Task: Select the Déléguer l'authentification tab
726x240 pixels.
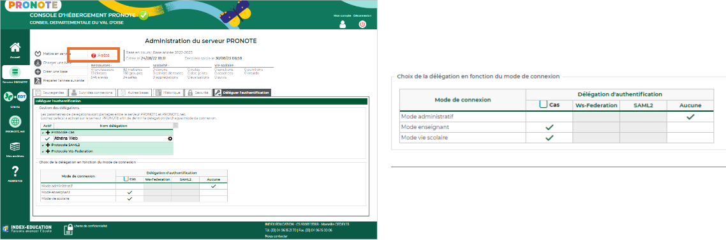Action: [242, 93]
